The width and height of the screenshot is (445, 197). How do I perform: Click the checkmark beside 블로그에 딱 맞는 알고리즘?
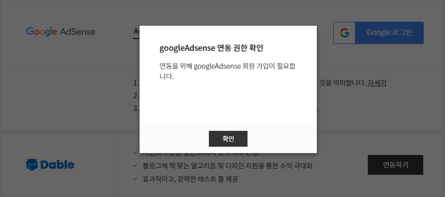[135, 165]
